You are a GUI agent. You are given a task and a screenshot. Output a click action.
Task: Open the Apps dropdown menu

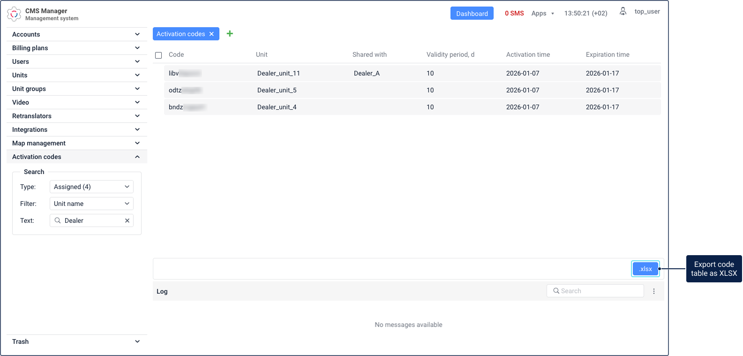(543, 13)
